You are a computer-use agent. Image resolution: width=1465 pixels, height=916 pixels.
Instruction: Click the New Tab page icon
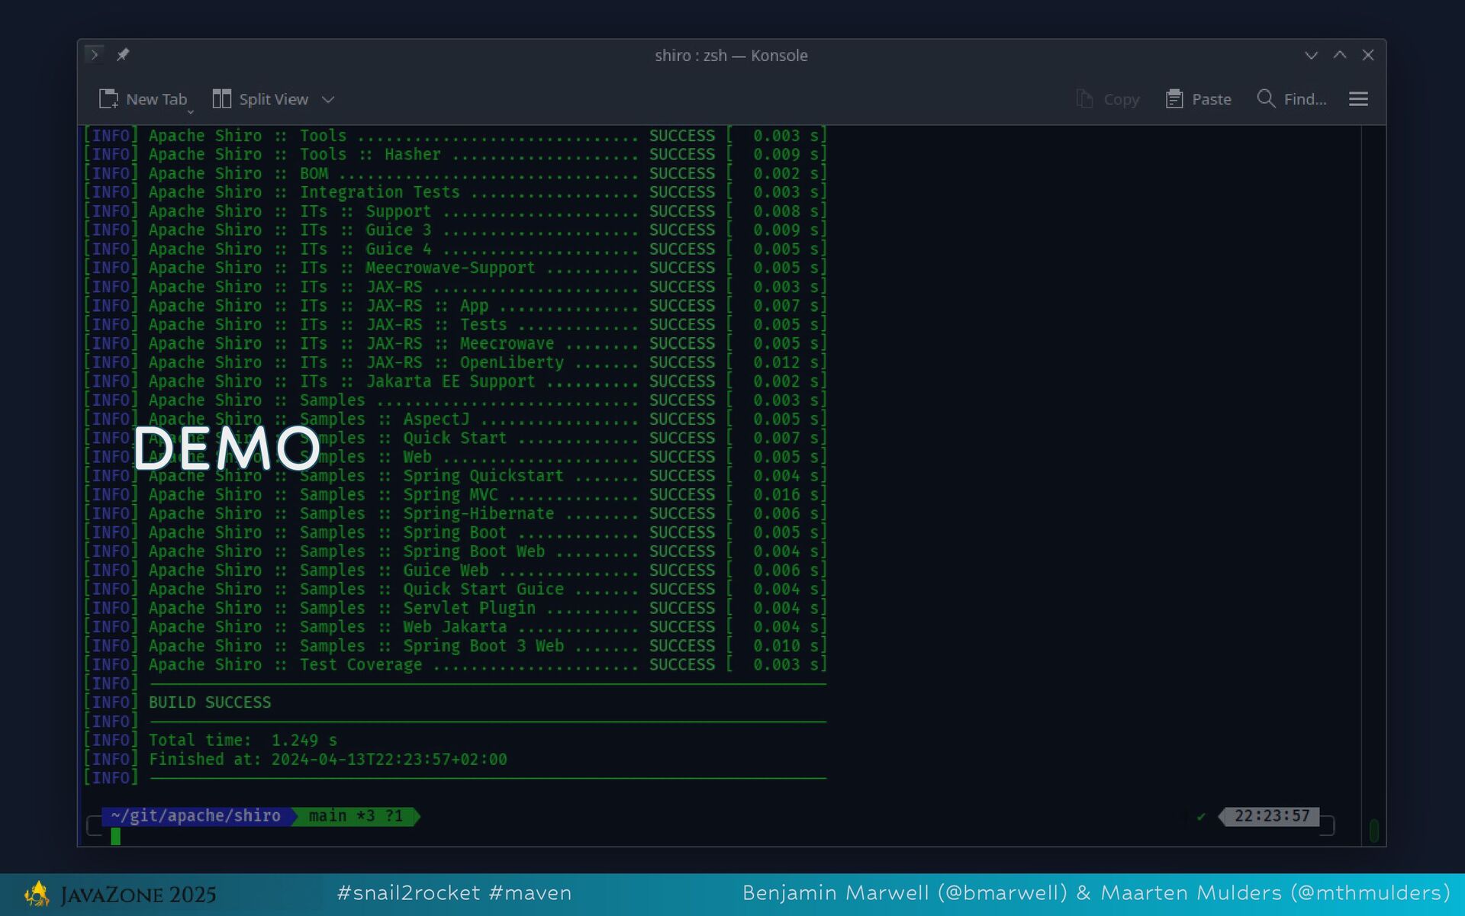point(108,99)
